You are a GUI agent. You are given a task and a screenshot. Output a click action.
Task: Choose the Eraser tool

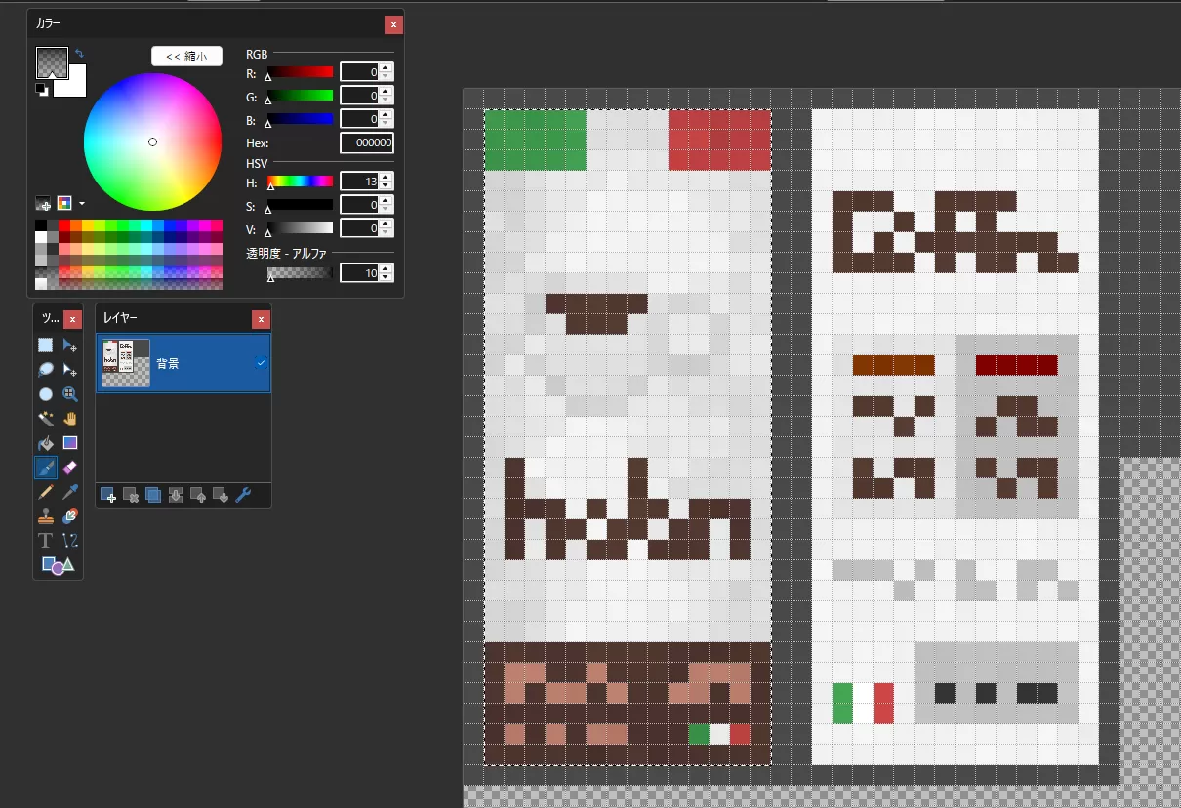(69, 467)
